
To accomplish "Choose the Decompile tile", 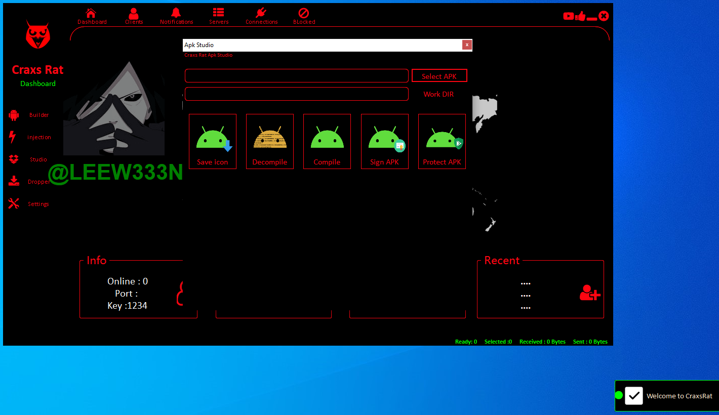I will coord(270,141).
